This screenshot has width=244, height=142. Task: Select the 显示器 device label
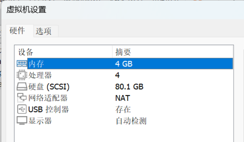click(x=40, y=120)
